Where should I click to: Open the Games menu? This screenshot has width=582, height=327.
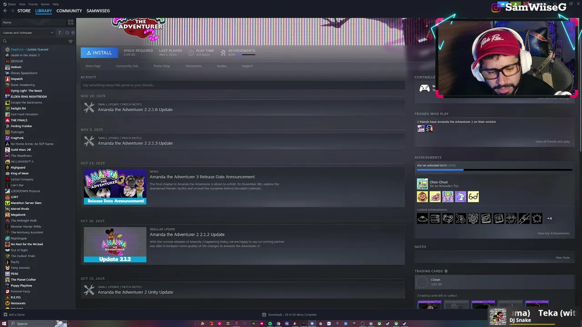tap(45, 4)
